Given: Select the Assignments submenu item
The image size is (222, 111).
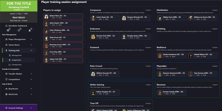Looking at the screenshot, I should pyautogui.click(x=17, y=60).
